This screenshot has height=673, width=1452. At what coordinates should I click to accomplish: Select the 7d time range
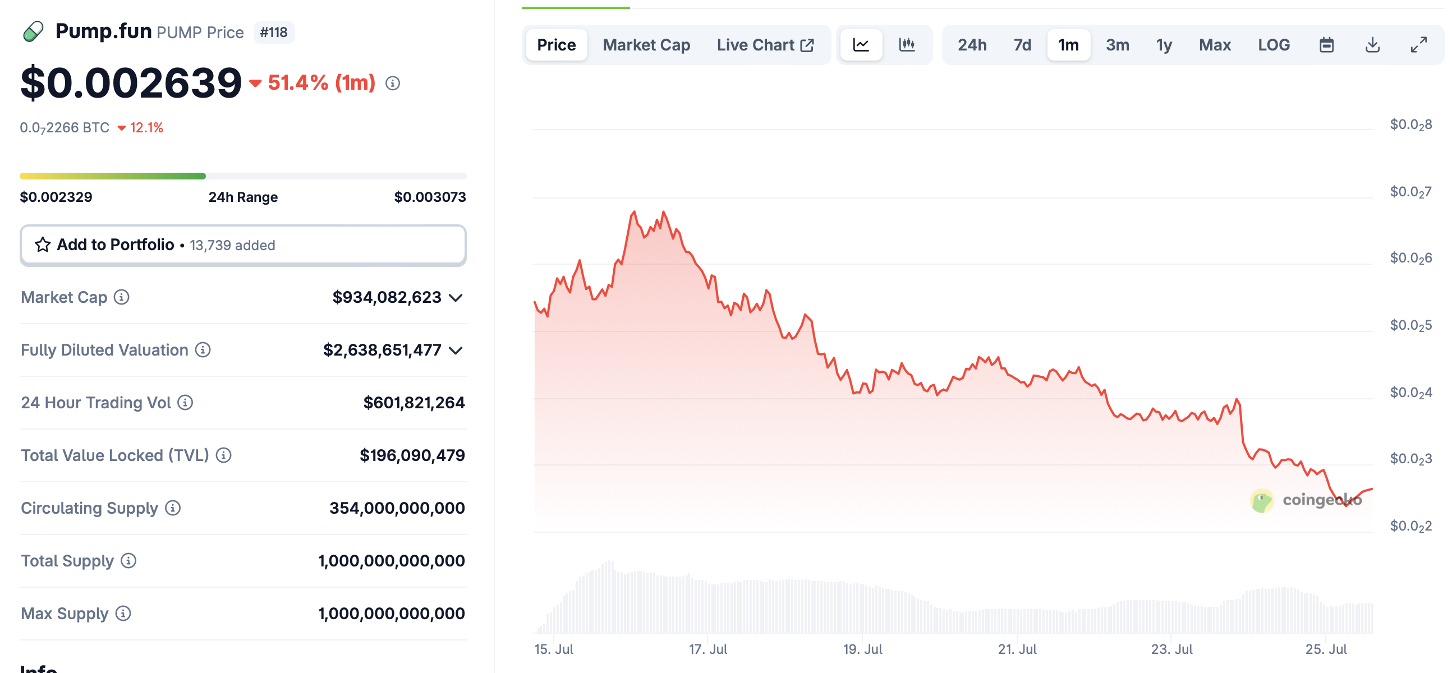(1022, 44)
